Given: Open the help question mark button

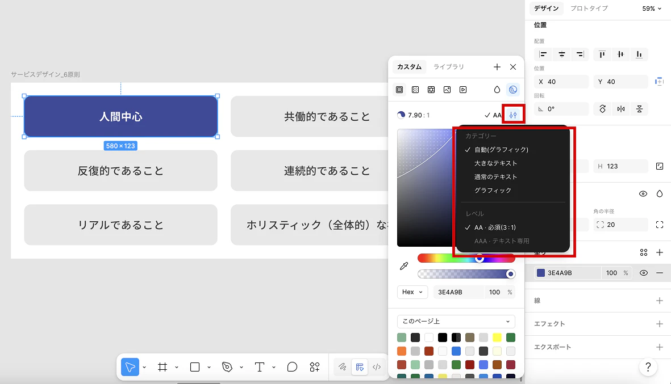Looking at the screenshot, I should (x=648, y=367).
